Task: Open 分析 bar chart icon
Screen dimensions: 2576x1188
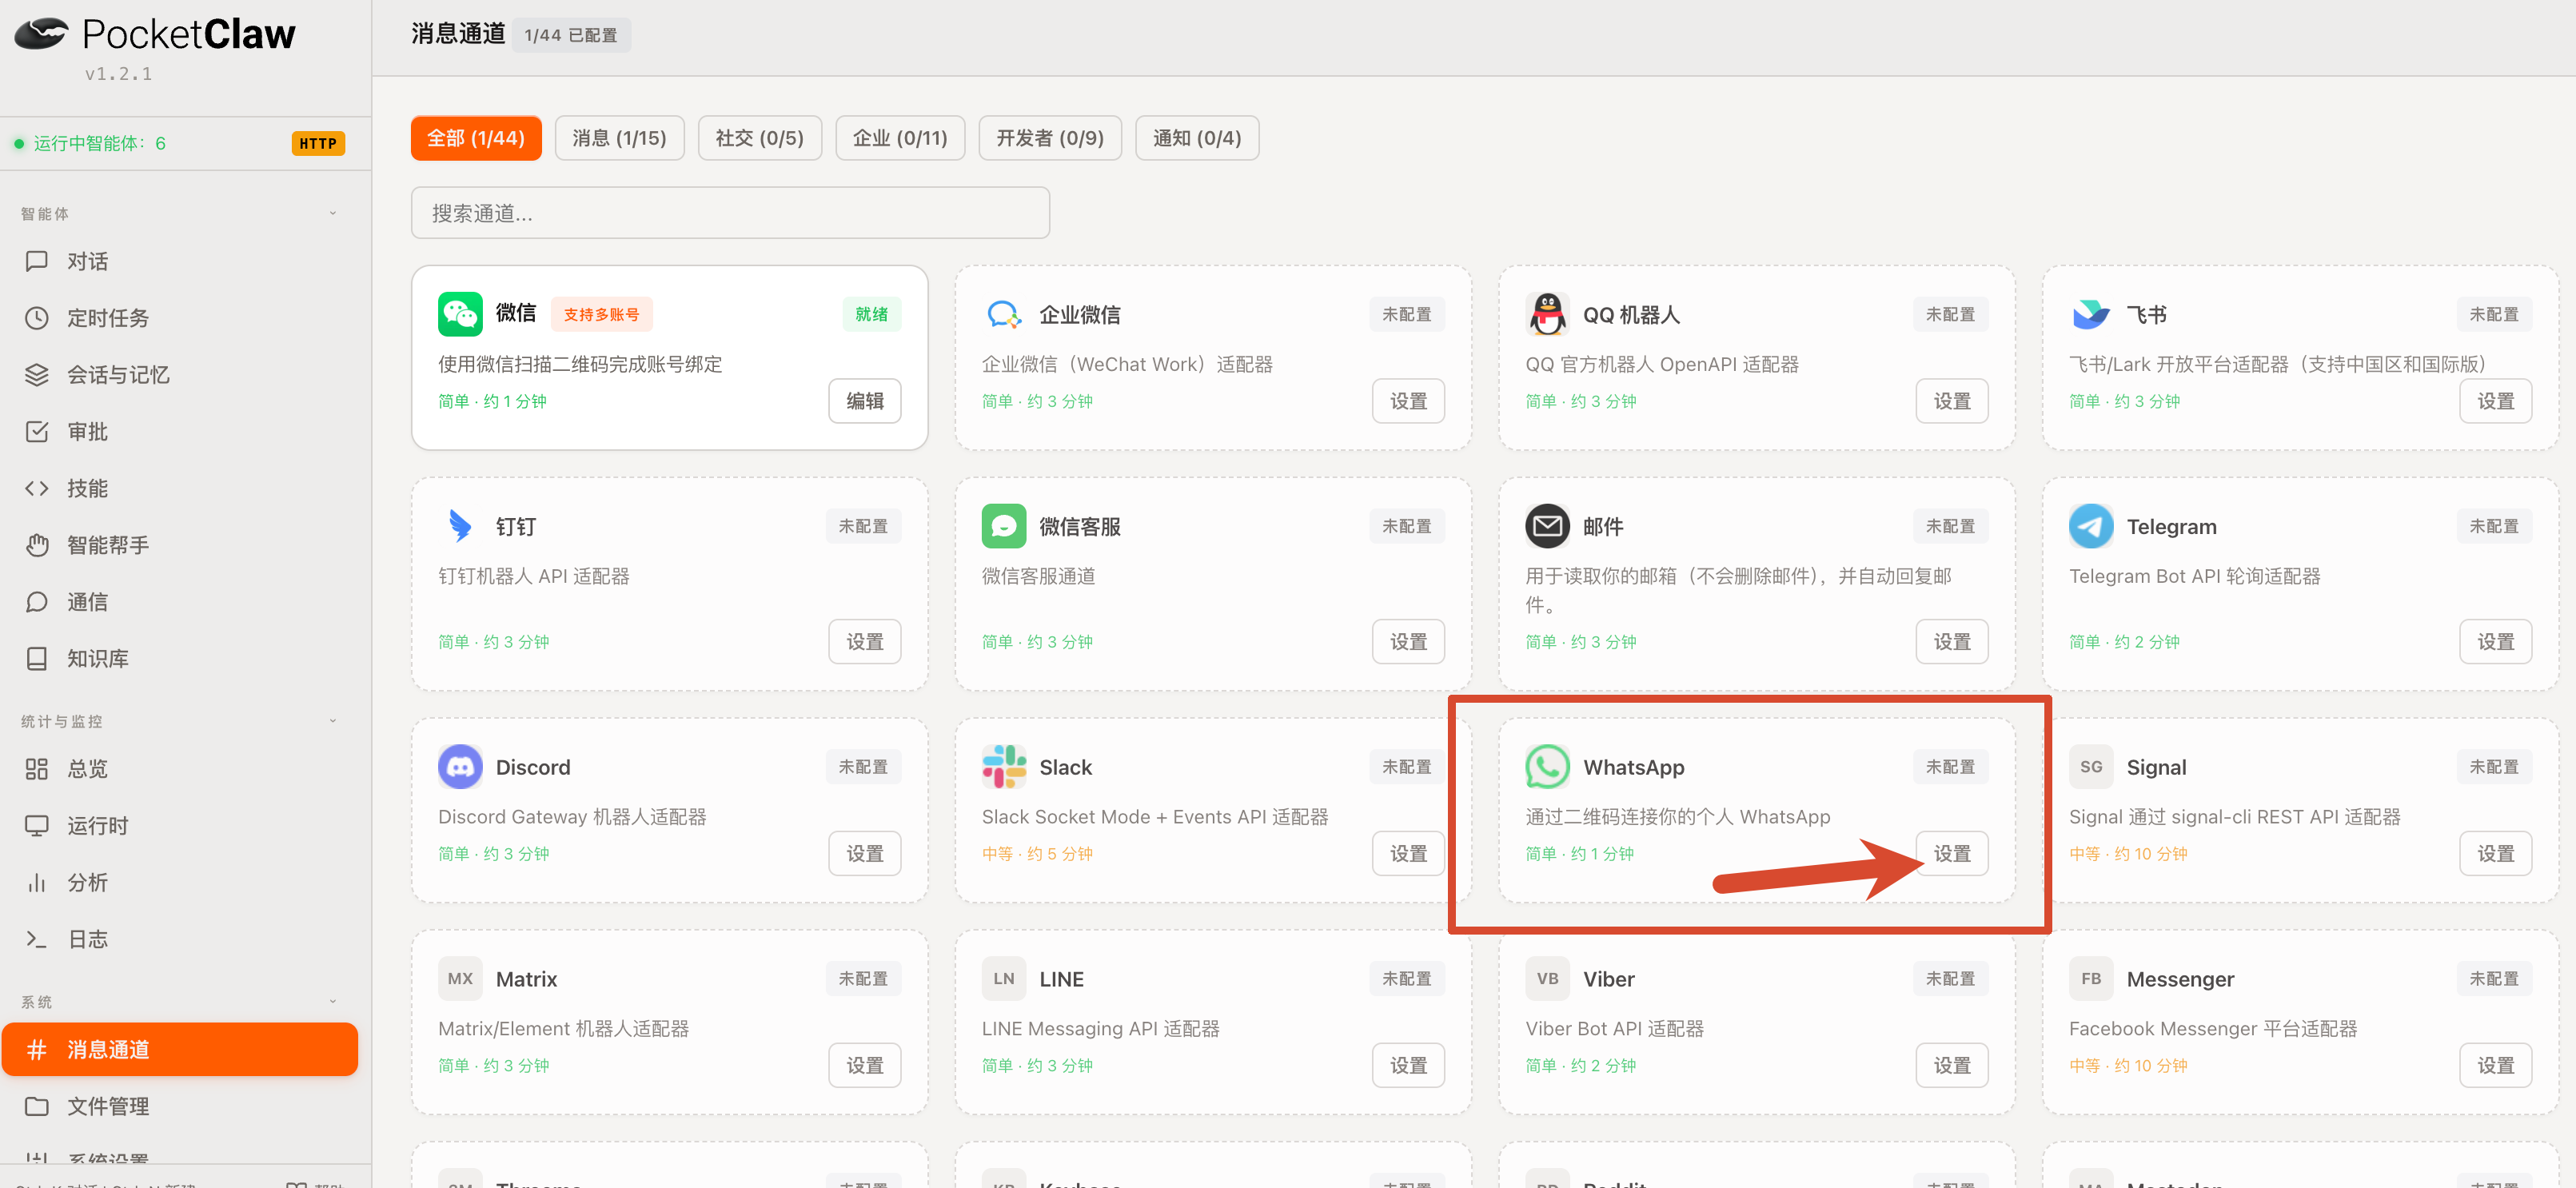Action: [x=37, y=883]
